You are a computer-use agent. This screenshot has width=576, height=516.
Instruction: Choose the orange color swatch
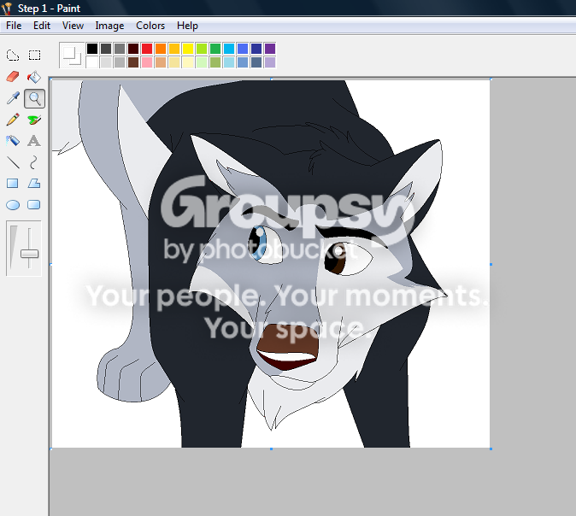tap(161, 49)
